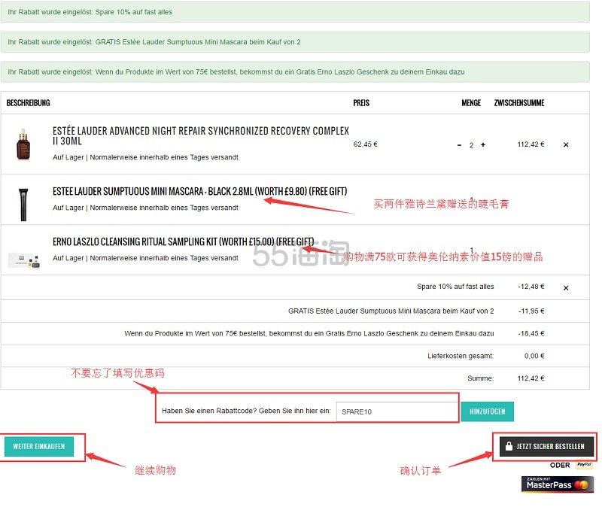
Task: Click the Zwischensumme column header
Action: [519, 103]
